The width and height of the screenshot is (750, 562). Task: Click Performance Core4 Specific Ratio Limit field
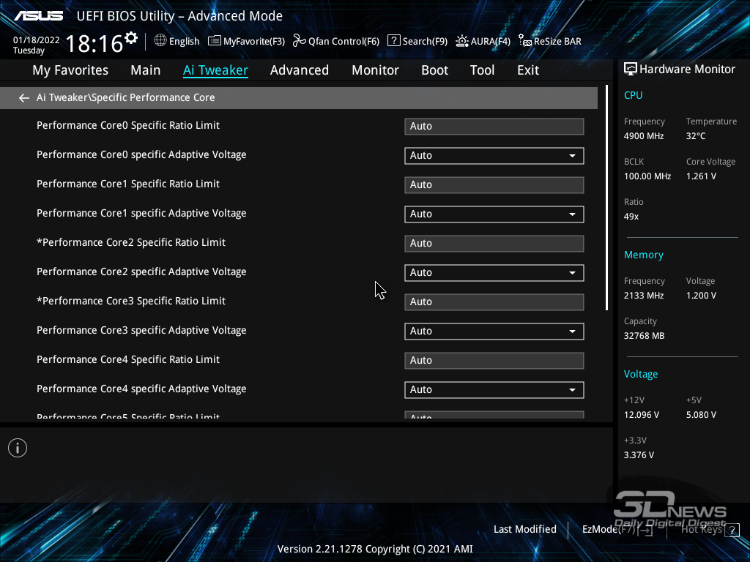[494, 361]
